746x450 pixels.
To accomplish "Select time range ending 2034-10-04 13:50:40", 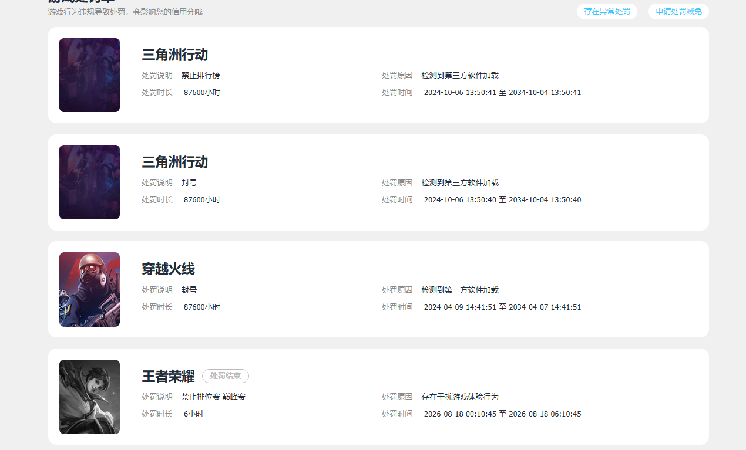I will 502,199.
